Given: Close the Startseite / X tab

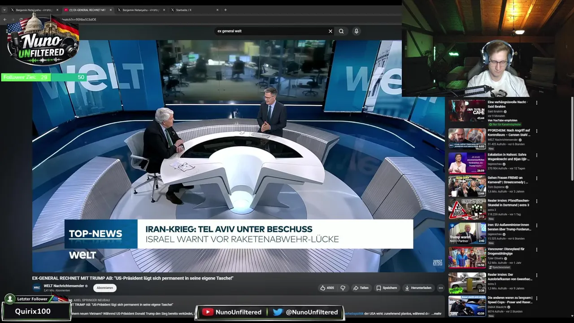Looking at the screenshot, I should click(217, 10).
